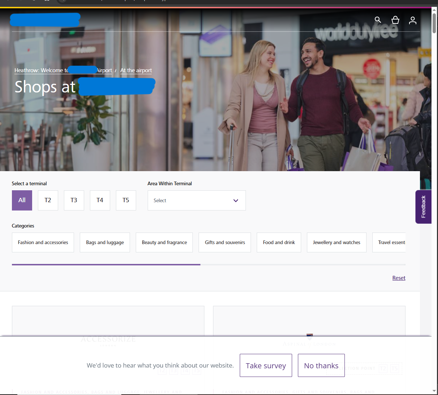
Task: Choose the Beauty and fragrance category
Action: pos(164,243)
